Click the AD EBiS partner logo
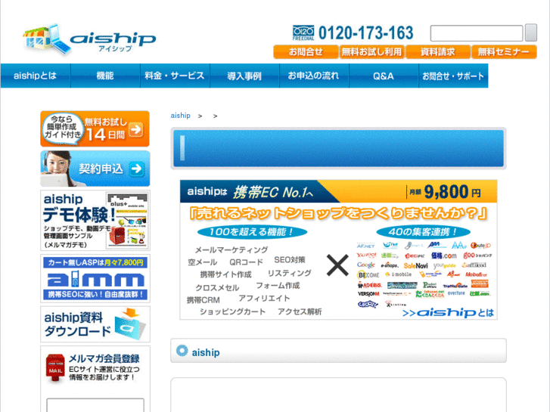Image resolution: width=550 pixels, height=412 pixels. [x=370, y=285]
